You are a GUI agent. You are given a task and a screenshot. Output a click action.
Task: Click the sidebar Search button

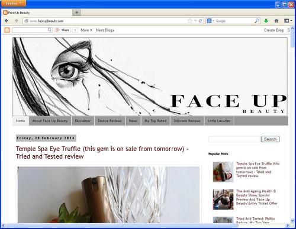(270, 139)
